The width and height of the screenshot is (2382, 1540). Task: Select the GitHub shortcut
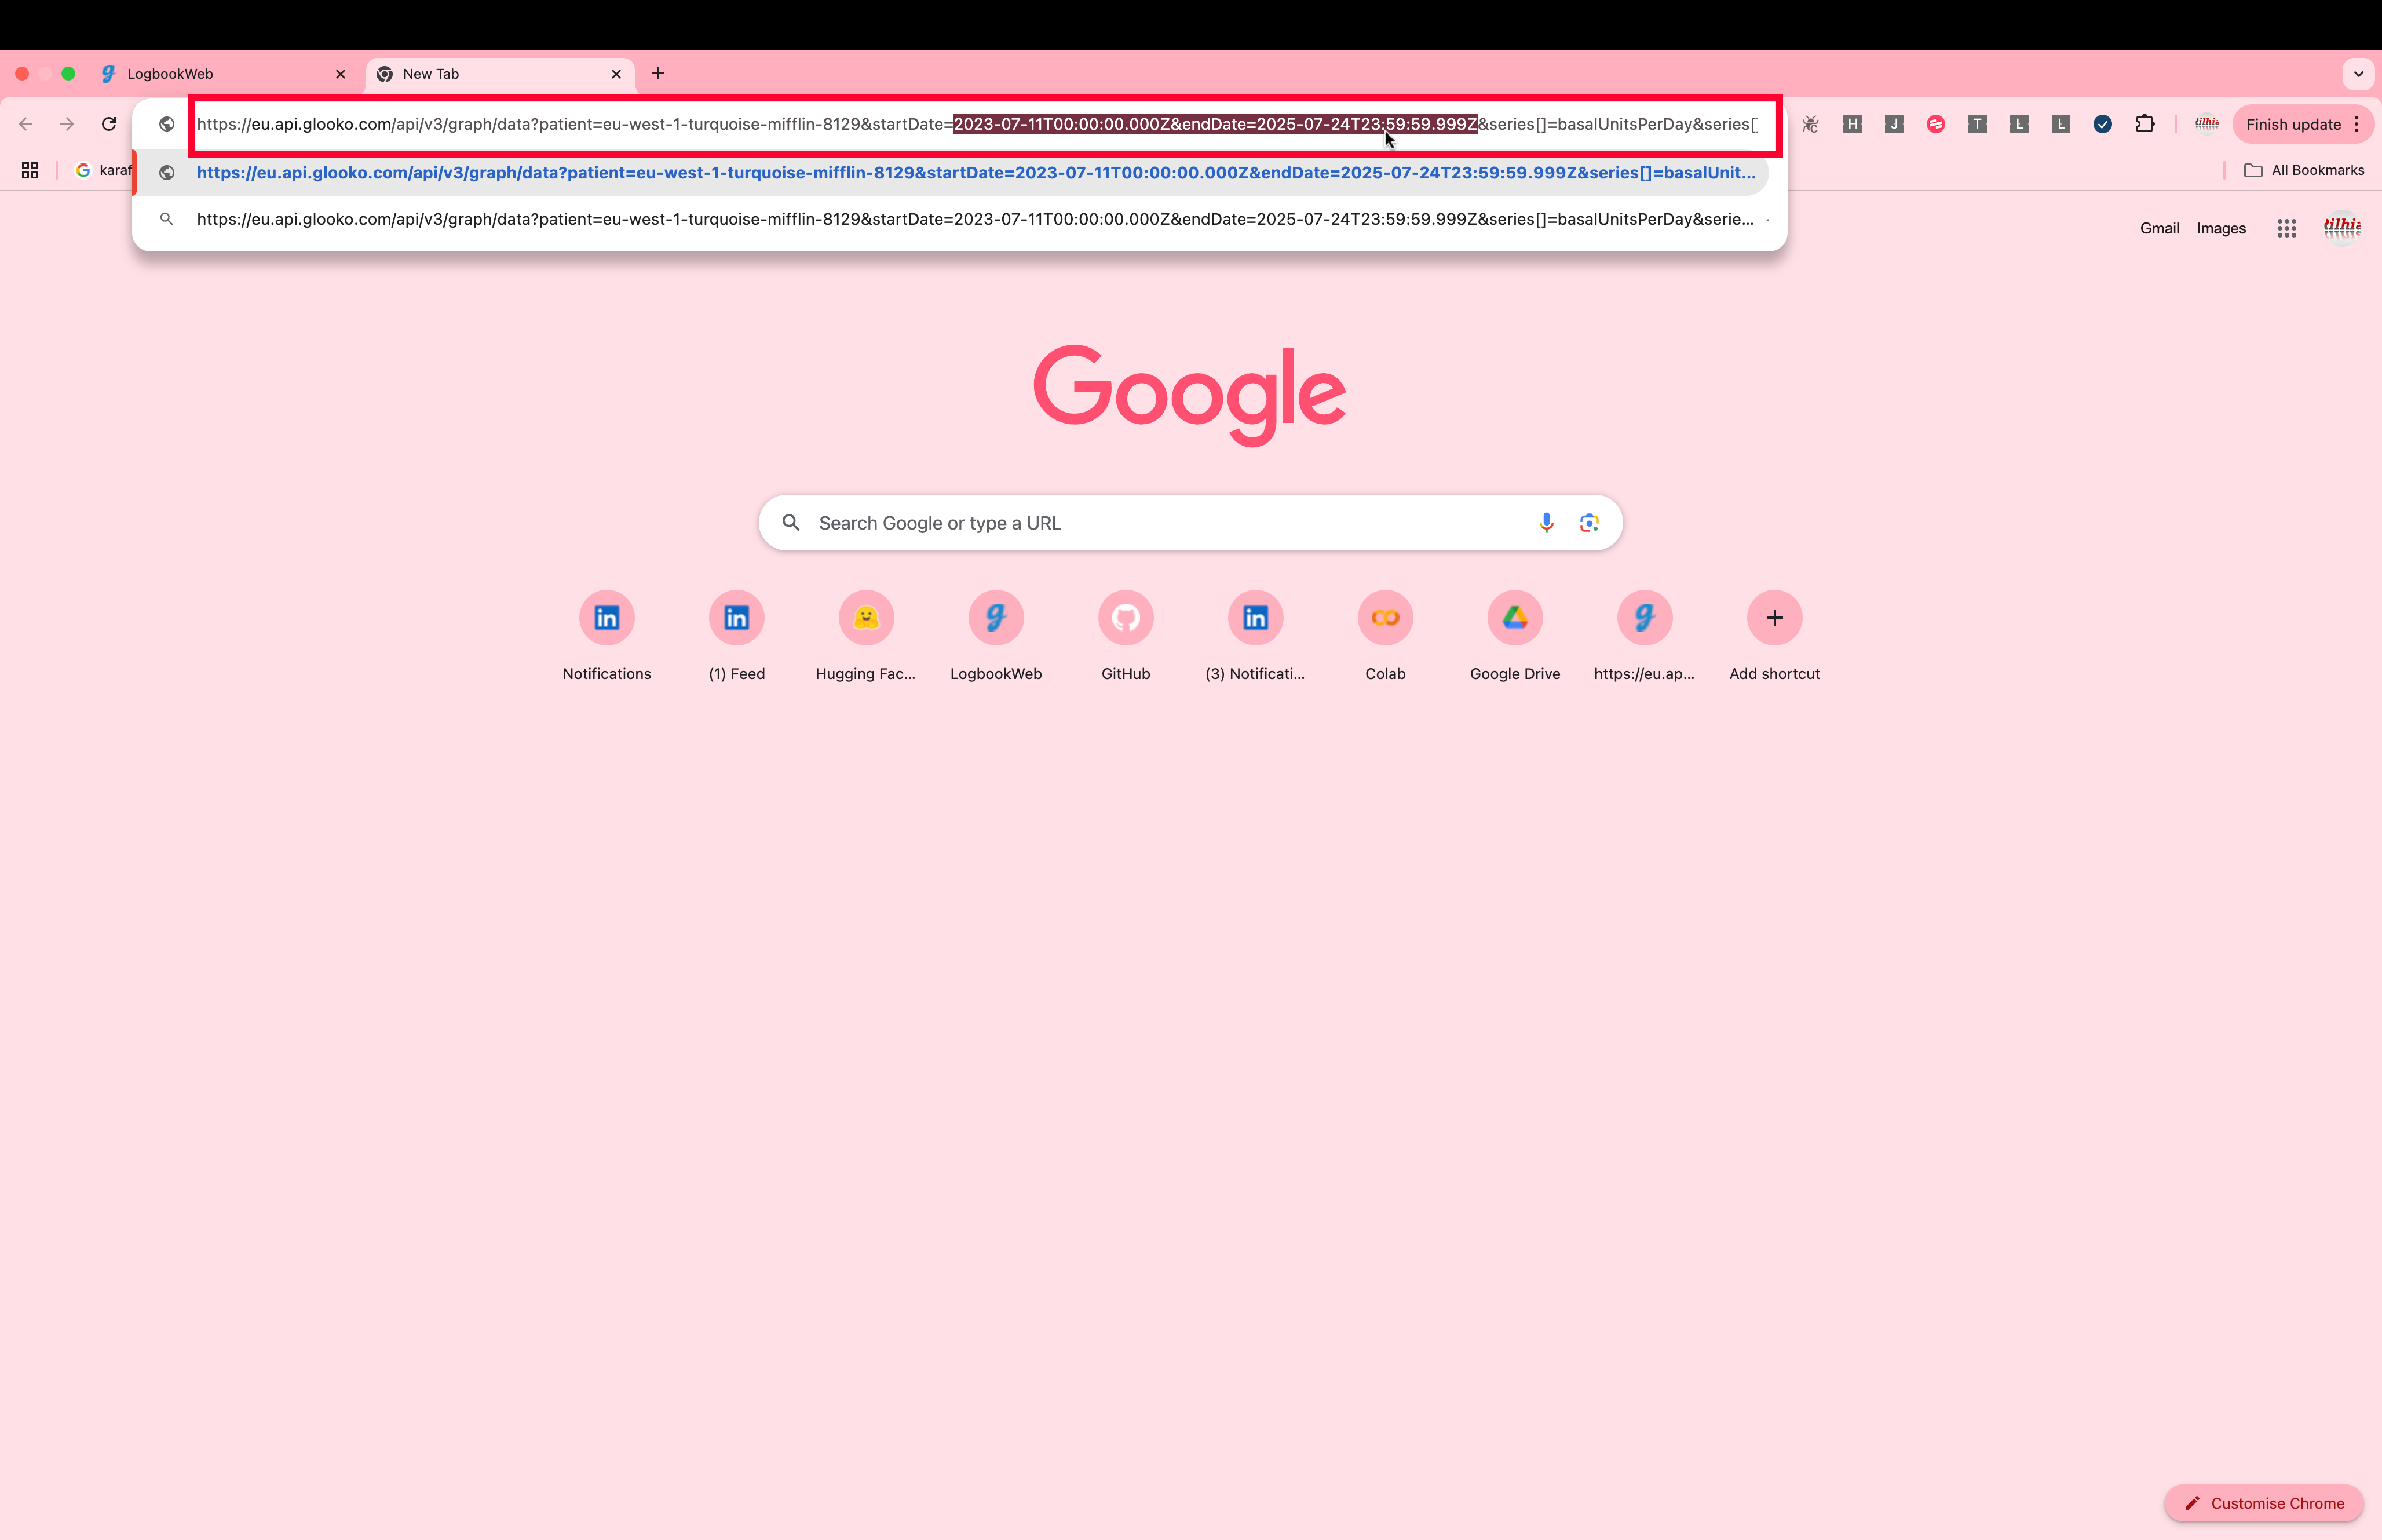[1124, 617]
